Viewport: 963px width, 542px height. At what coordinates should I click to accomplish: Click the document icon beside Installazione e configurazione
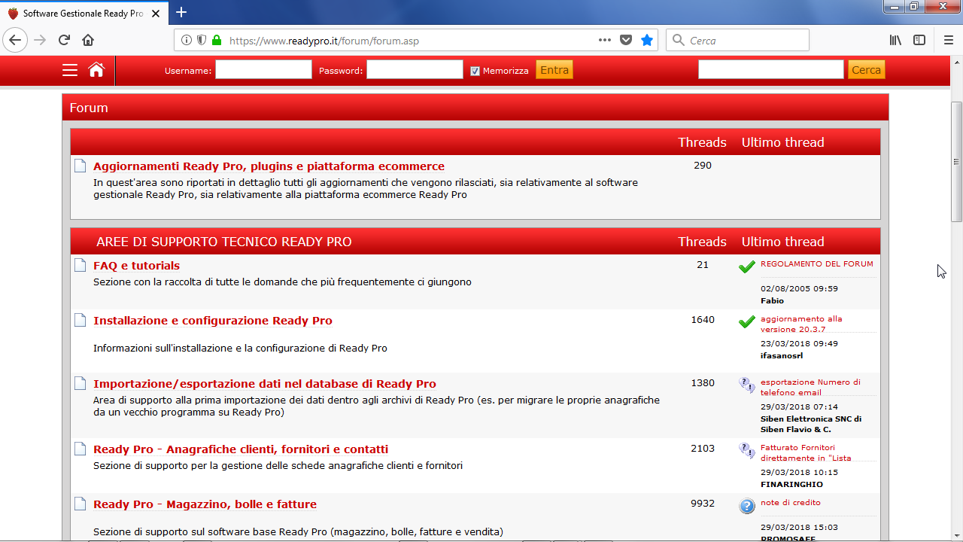pyautogui.click(x=81, y=320)
